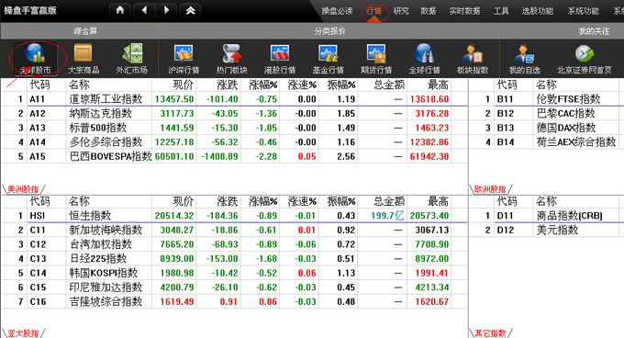Click the back arrow navigation button
The image size is (624, 338).
click(144, 10)
